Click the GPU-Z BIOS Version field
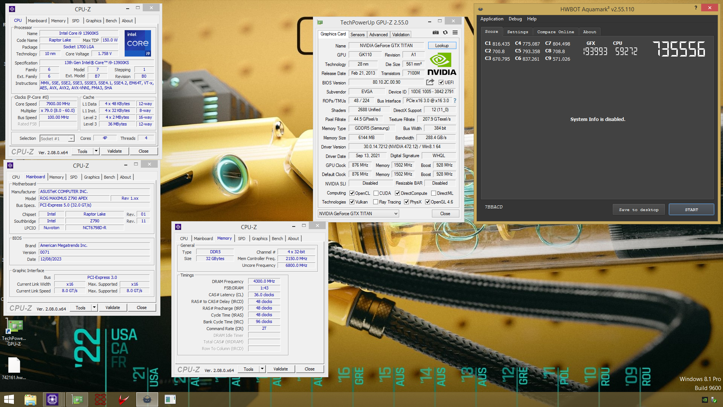Viewport: 723px width, 407px height. click(386, 82)
